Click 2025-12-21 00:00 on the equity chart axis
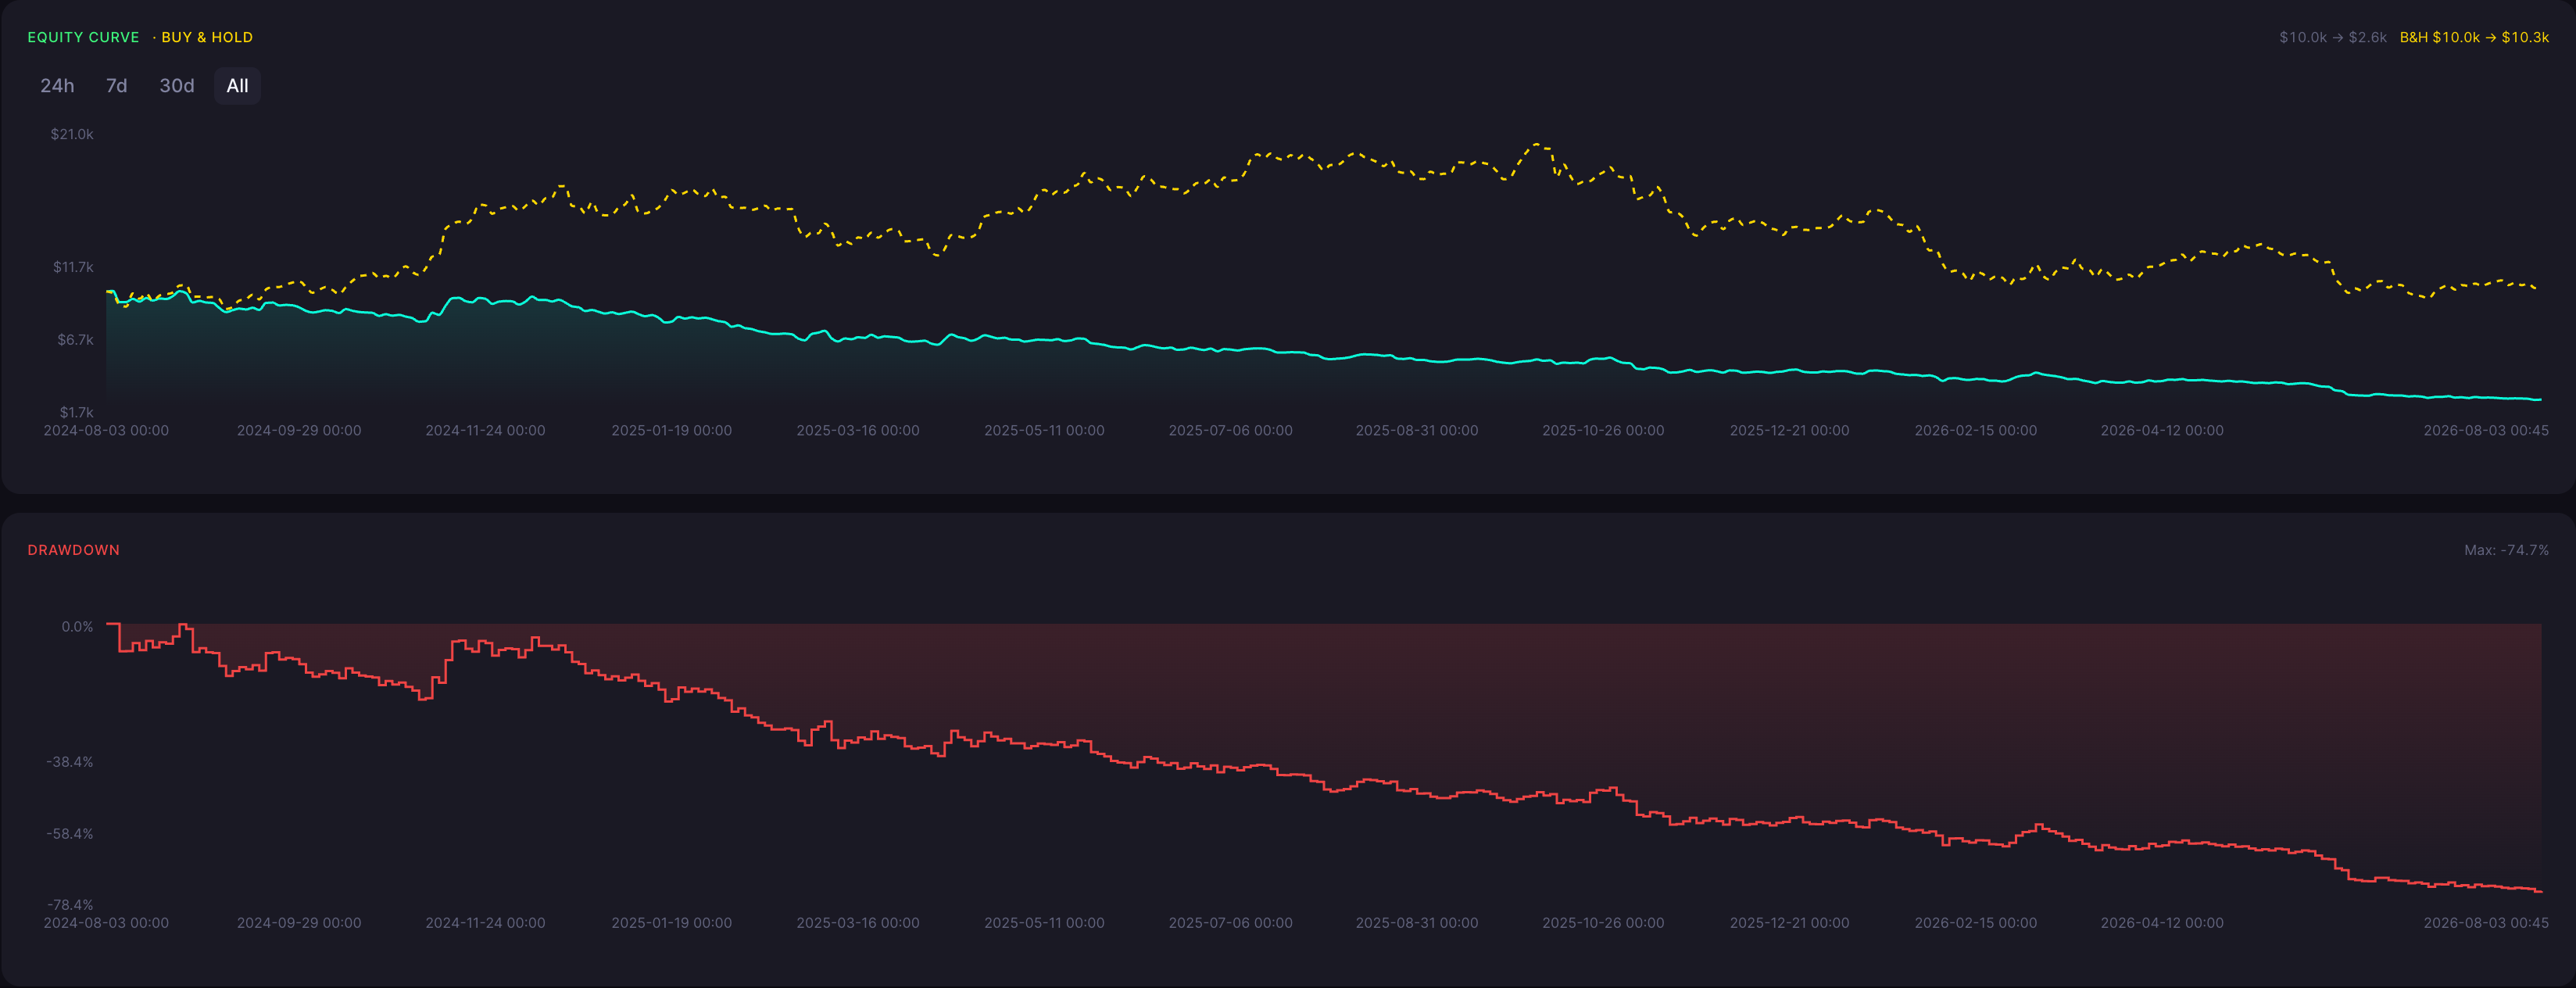Image resolution: width=2576 pixels, height=988 pixels. click(1790, 431)
